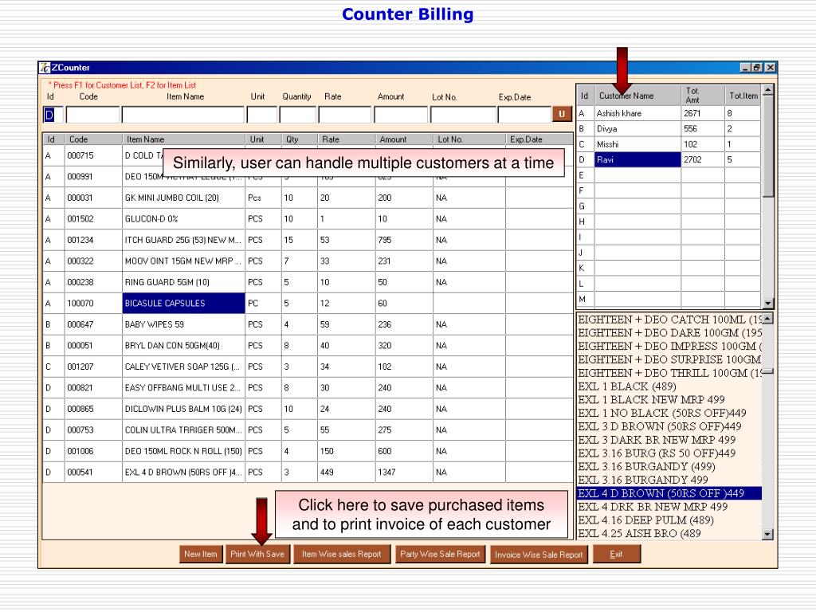Click the orange U button beside Exp.Date field

(x=562, y=114)
